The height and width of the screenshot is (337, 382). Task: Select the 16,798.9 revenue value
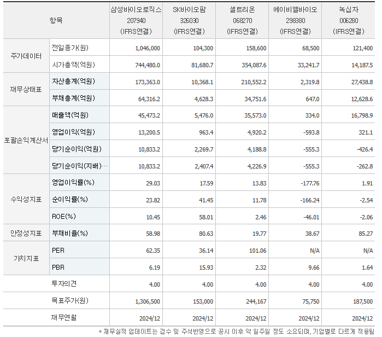(x=362, y=115)
